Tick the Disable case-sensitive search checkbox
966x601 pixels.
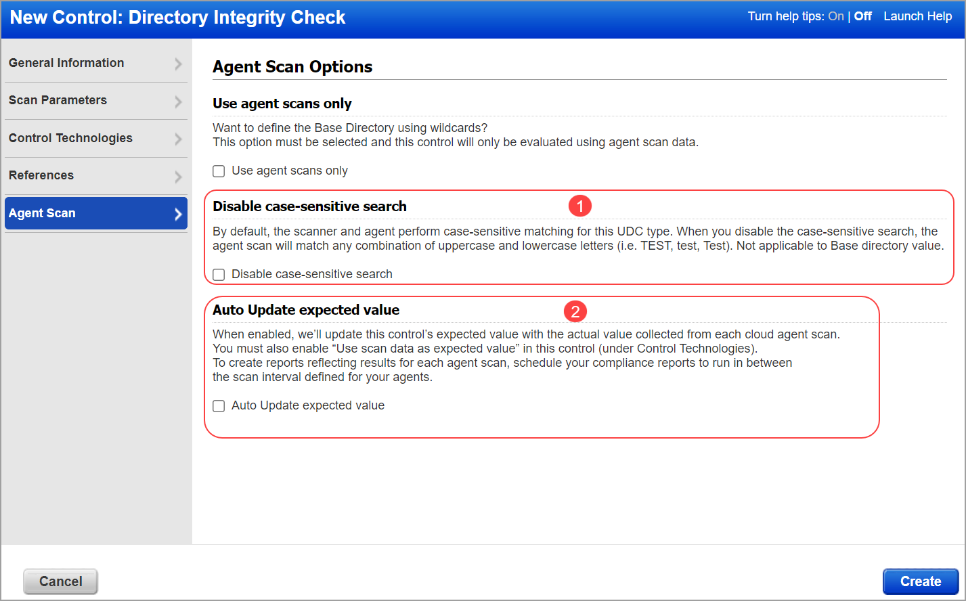[219, 275]
